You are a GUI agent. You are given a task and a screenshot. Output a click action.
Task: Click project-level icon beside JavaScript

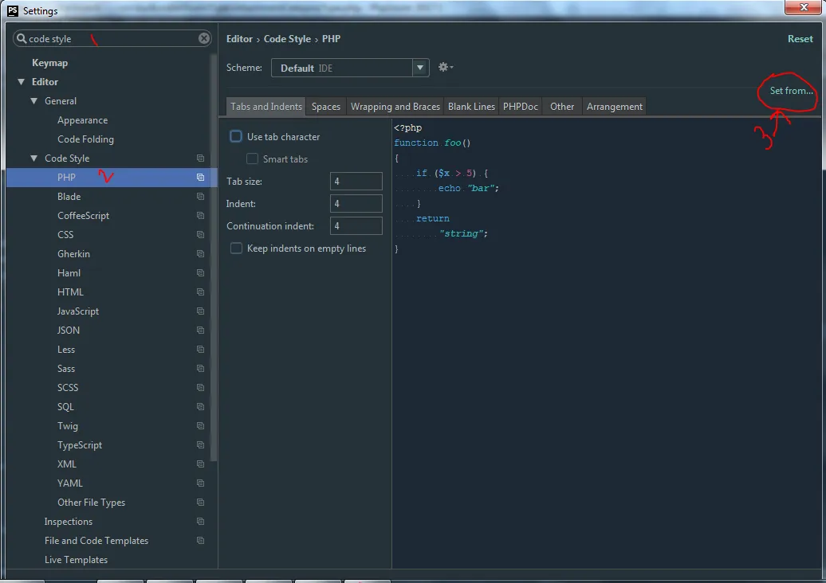tap(200, 311)
